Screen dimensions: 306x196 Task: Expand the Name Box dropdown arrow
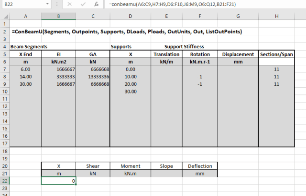48,4
